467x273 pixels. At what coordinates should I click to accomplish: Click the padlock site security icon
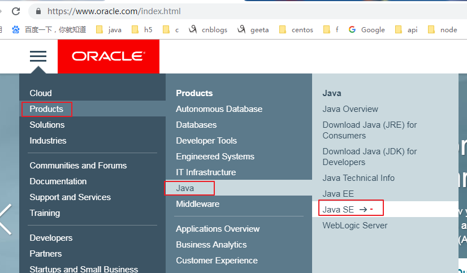38,11
